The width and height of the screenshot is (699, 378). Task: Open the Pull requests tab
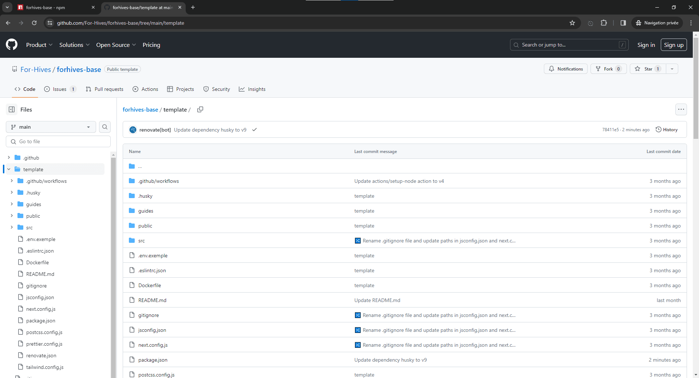104,89
